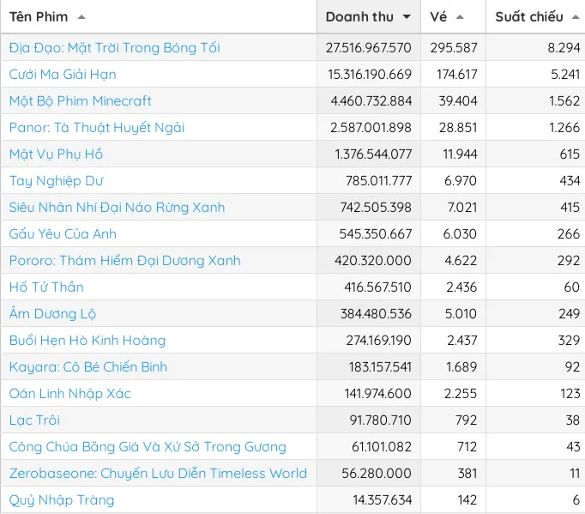This screenshot has height=514, width=585.
Task: Click Siêu Nhân Nhí Đại Náo Rừng Xanh
Action: [117, 208]
